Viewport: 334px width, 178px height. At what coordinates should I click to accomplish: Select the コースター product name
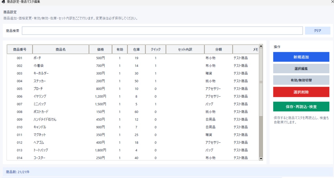click(x=39, y=158)
